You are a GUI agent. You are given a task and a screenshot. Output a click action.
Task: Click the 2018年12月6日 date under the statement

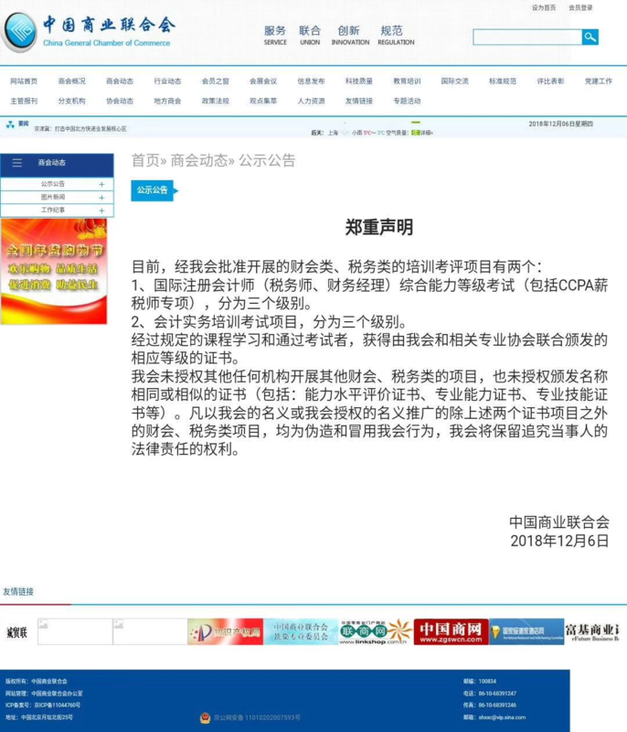(559, 541)
